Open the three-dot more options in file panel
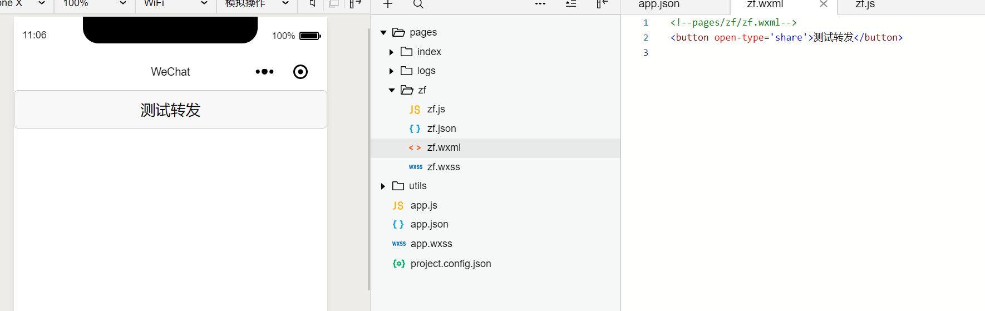Image resolution: width=985 pixels, height=311 pixels. click(x=540, y=4)
